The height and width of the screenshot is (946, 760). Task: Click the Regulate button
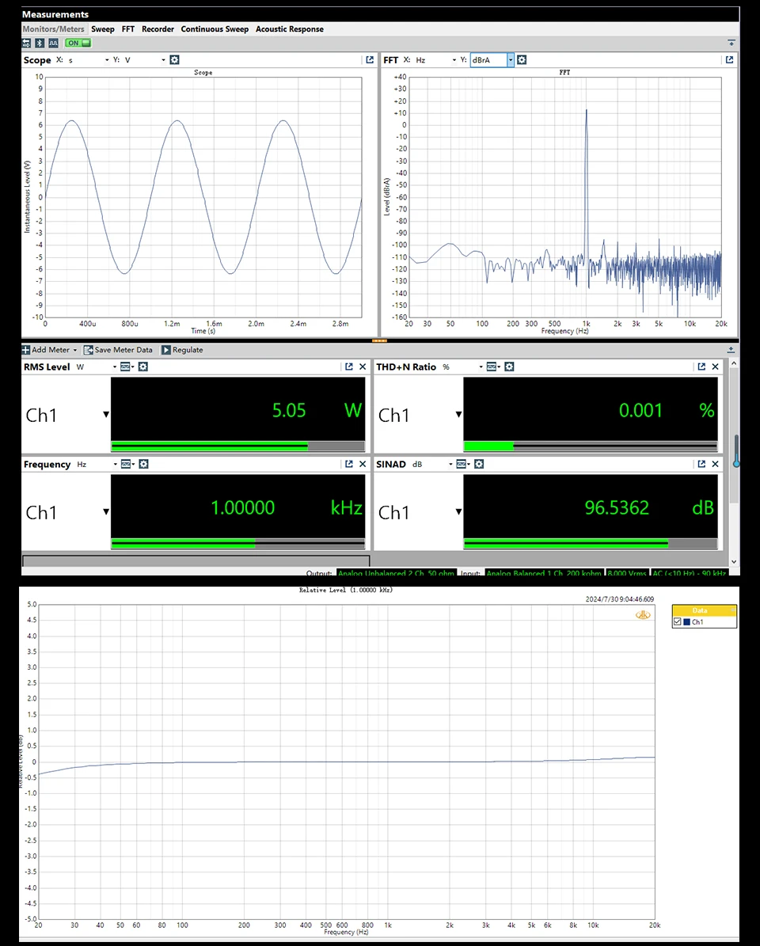(x=182, y=350)
